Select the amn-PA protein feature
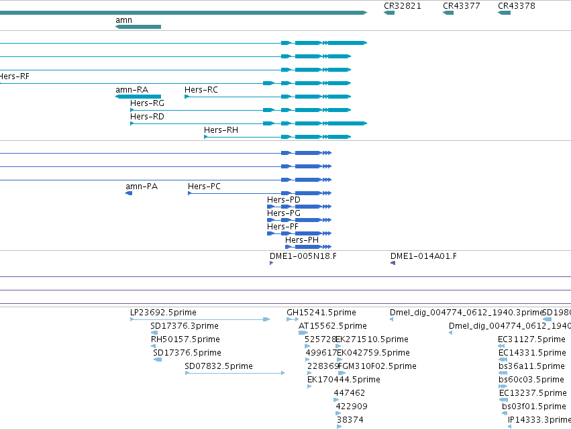The image size is (571, 430). (x=129, y=193)
